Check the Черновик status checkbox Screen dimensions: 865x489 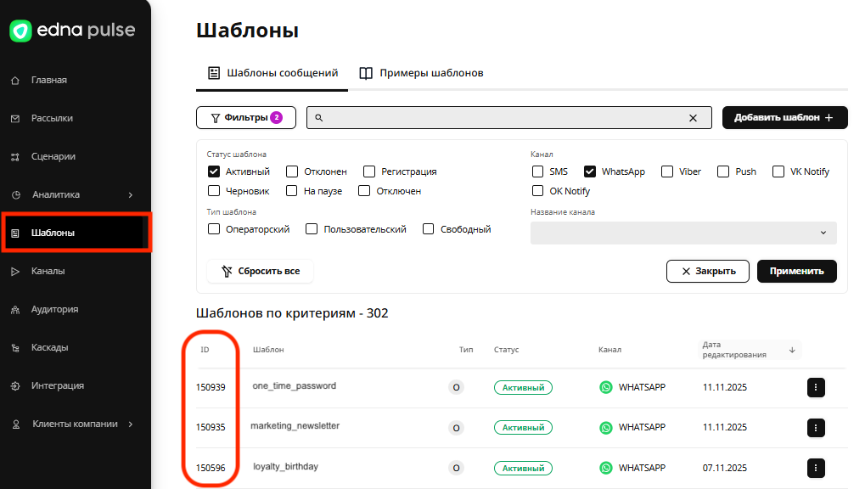point(214,191)
